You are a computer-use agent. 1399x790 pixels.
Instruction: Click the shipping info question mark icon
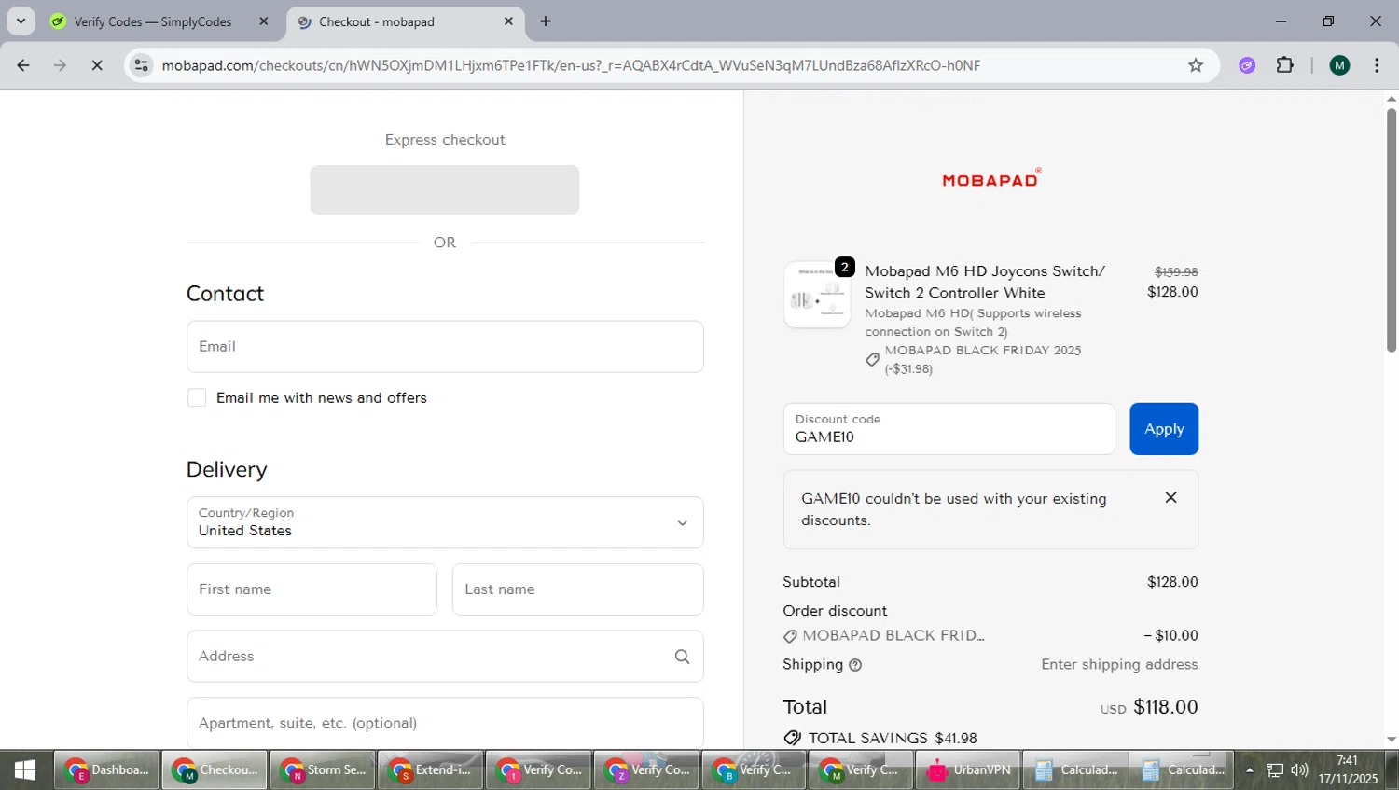tap(855, 665)
